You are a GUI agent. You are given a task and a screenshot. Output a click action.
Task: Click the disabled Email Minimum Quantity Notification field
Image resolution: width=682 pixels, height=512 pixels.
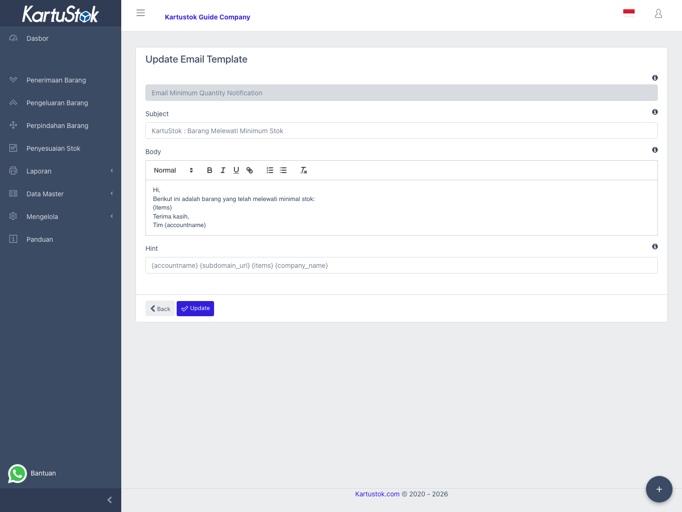(x=402, y=93)
